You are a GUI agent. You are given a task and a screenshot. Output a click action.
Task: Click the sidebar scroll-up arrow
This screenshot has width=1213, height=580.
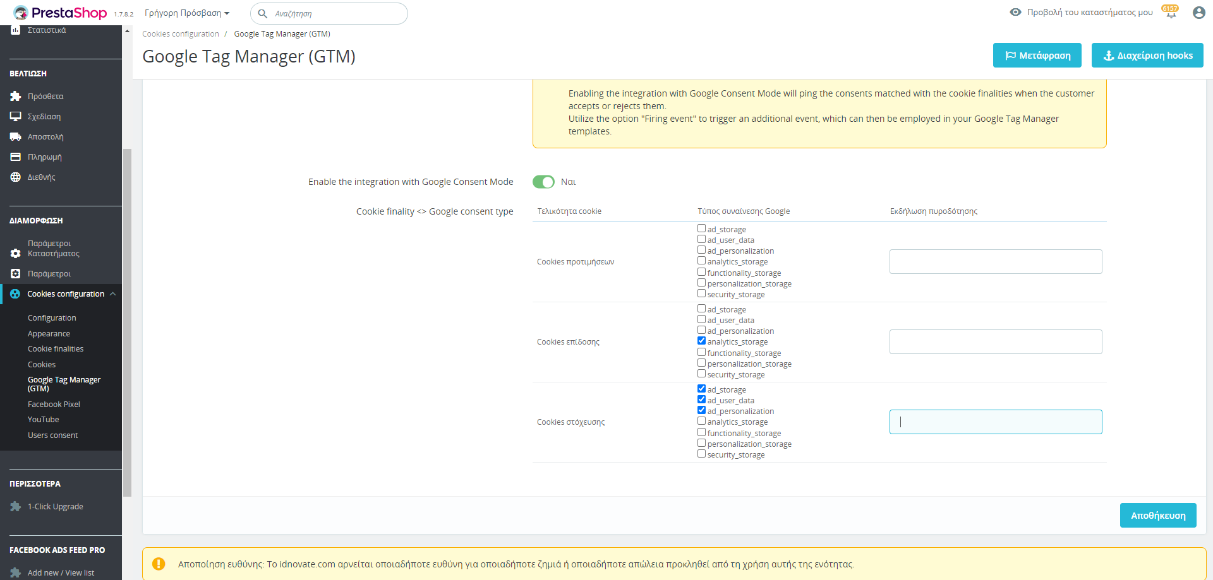(x=127, y=30)
